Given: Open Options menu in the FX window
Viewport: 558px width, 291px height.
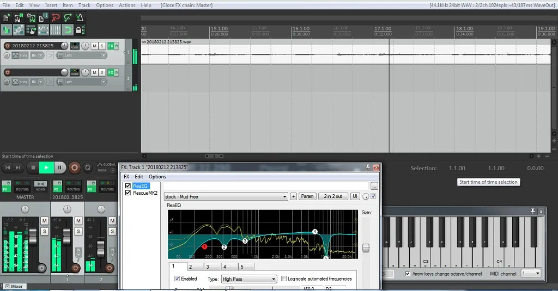Looking at the screenshot, I should [x=157, y=177].
